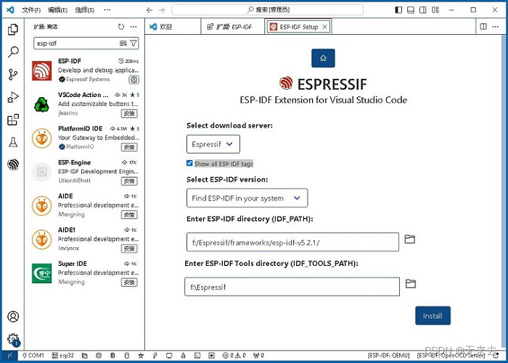Open the editor more actions menu
The width and height of the screenshot is (508, 363).
pyautogui.click(x=495, y=27)
